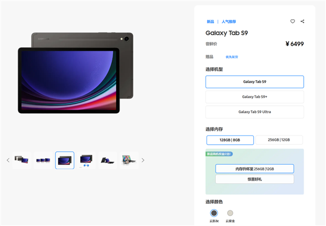Choose the Galaxy Tab S9 Ultra model

255,112
